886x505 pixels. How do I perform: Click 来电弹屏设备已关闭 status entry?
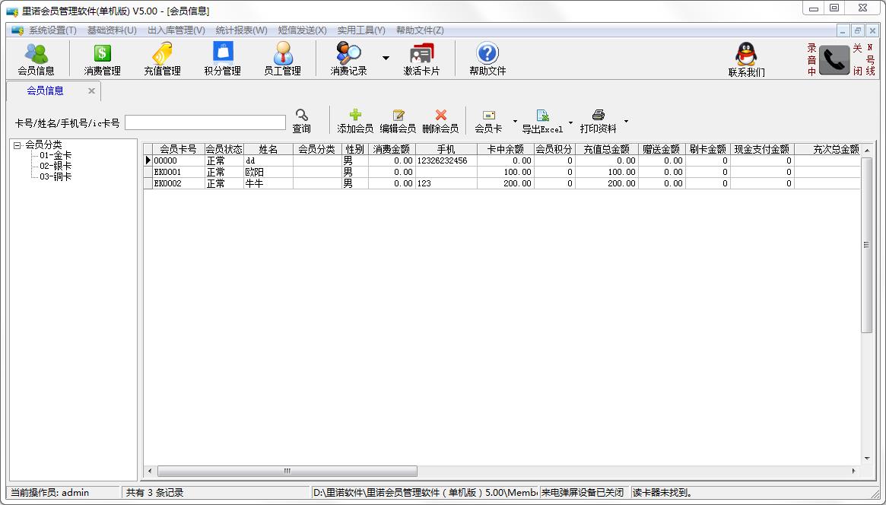pyautogui.click(x=583, y=493)
